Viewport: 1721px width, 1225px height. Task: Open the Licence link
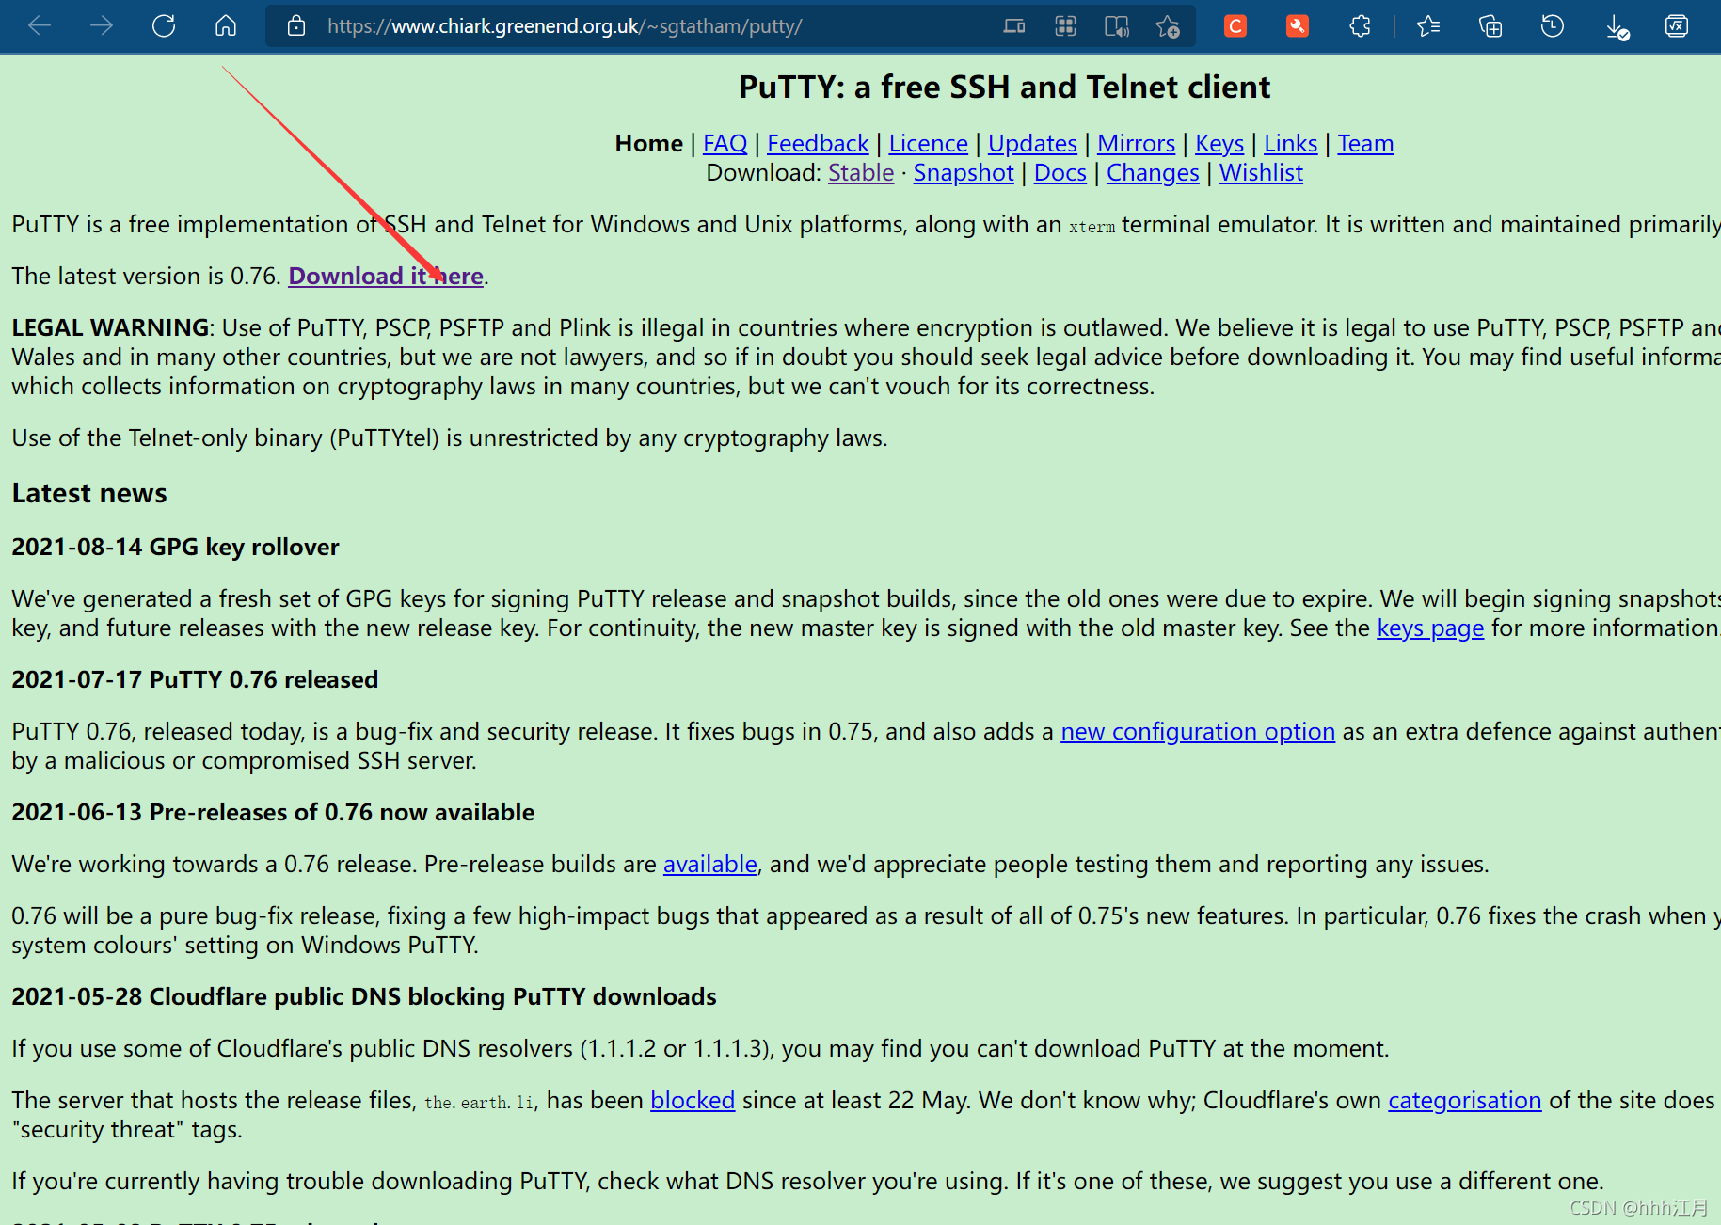pyautogui.click(x=928, y=144)
